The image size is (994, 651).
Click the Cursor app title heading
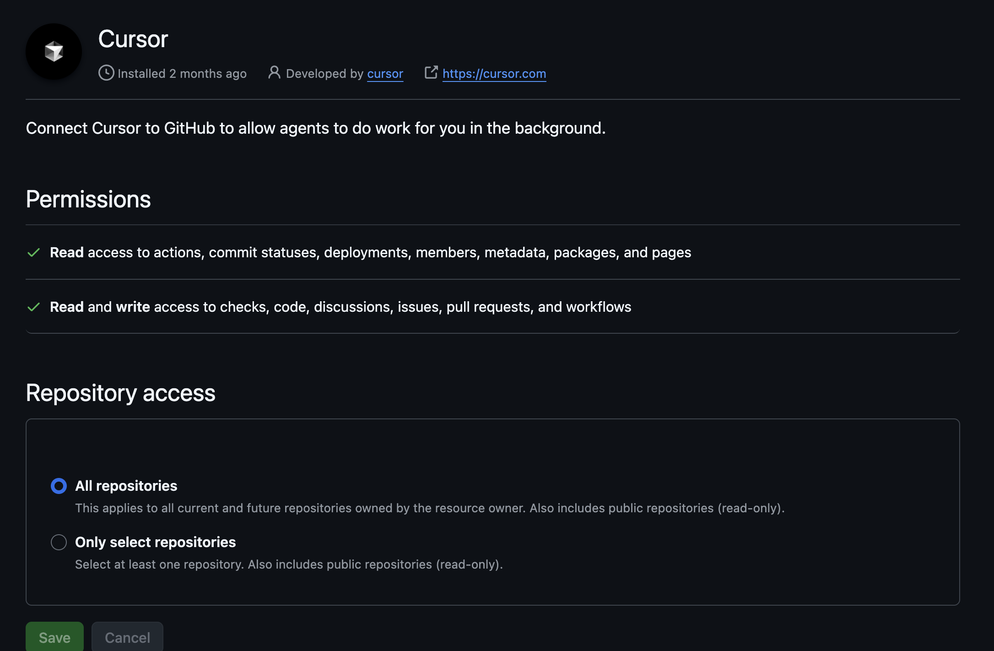(x=133, y=39)
